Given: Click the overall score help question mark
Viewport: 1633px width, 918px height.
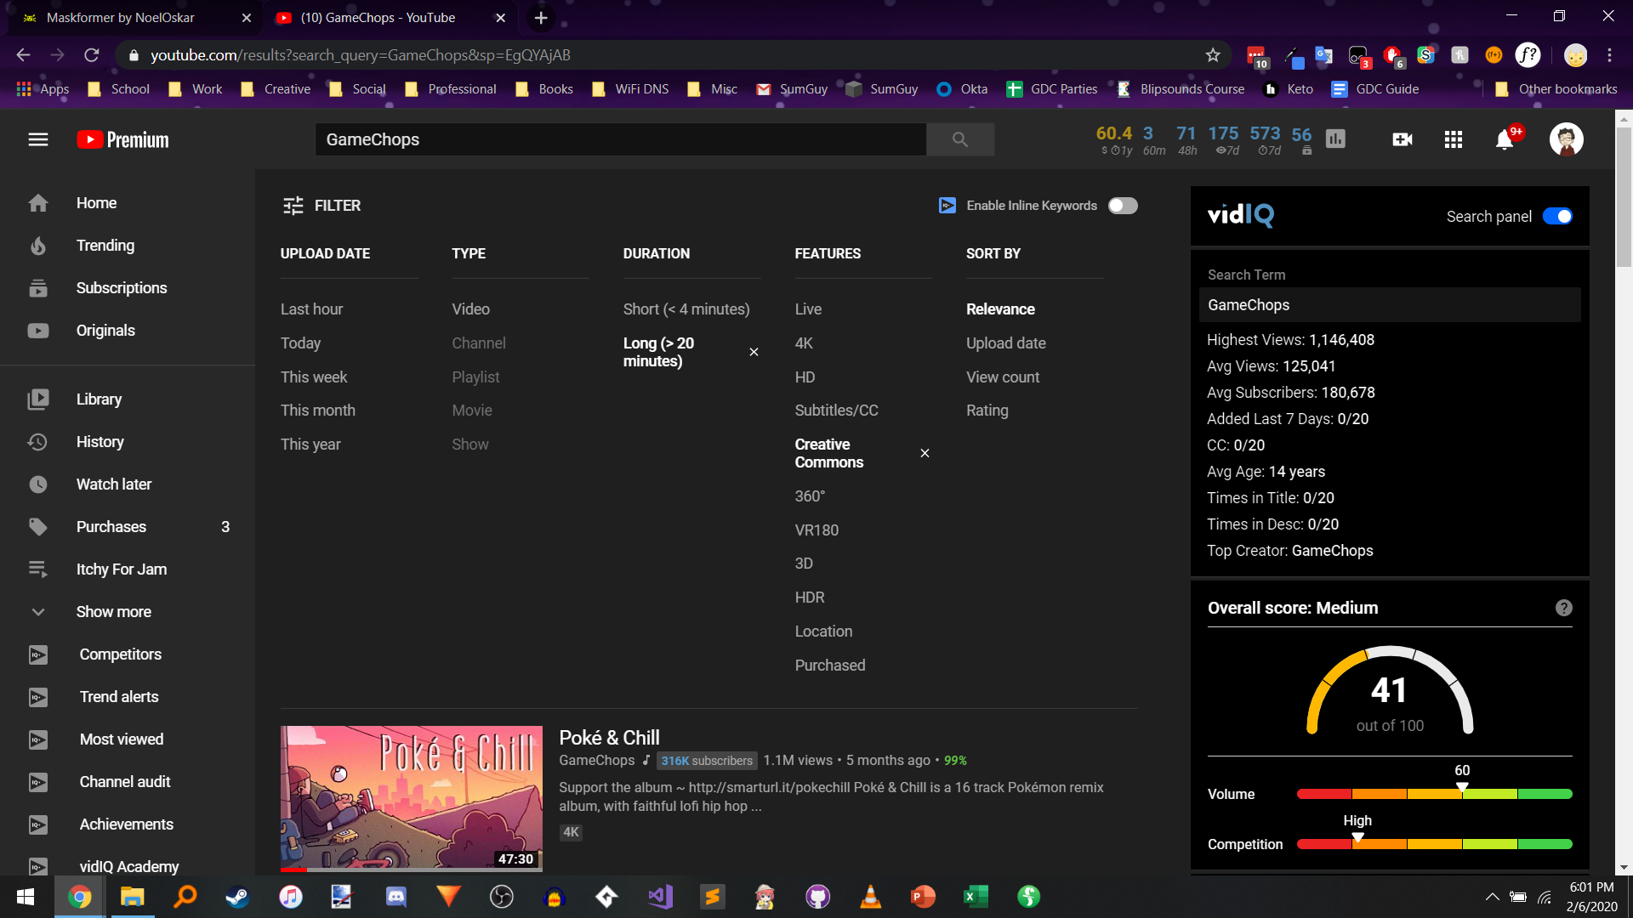Looking at the screenshot, I should [x=1563, y=608].
